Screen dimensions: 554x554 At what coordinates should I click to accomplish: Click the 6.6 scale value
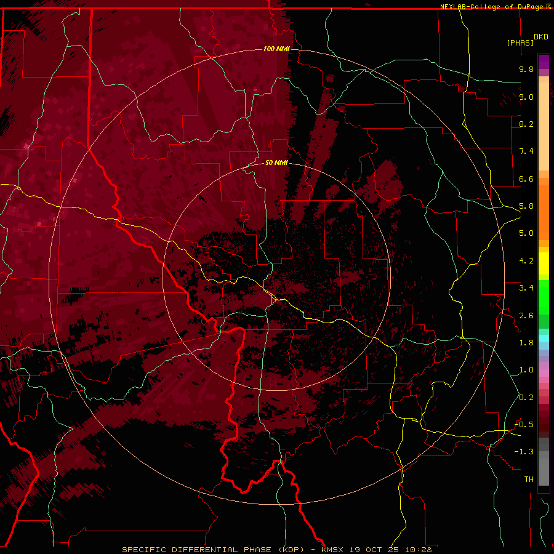[x=526, y=179]
